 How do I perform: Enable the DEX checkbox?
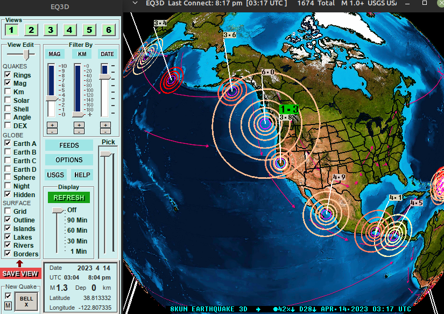(8, 125)
